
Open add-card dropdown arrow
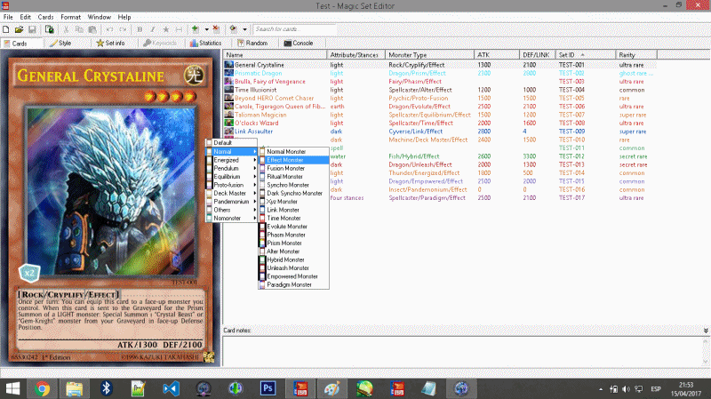point(206,29)
